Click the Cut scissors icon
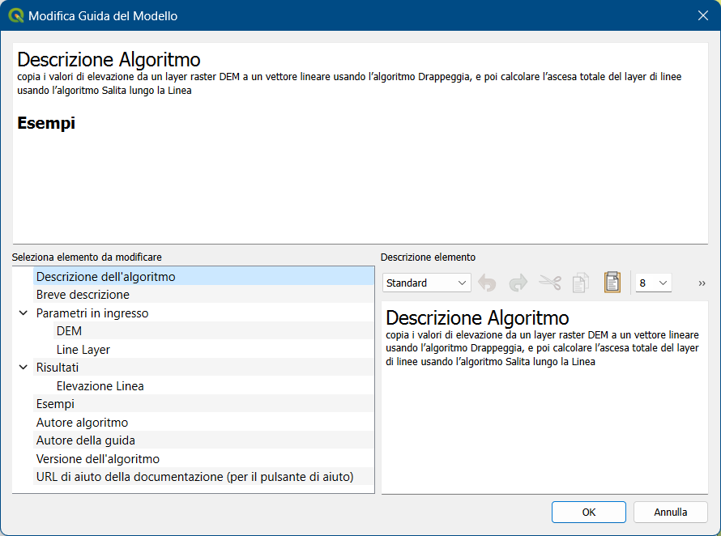 coord(550,283)
